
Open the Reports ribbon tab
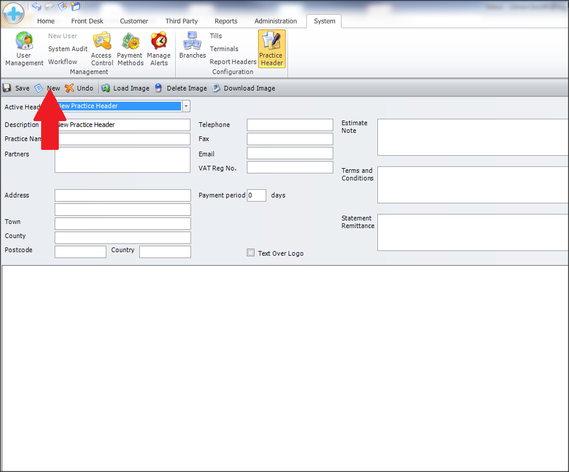pyautogui.click(x=226, y=21)
